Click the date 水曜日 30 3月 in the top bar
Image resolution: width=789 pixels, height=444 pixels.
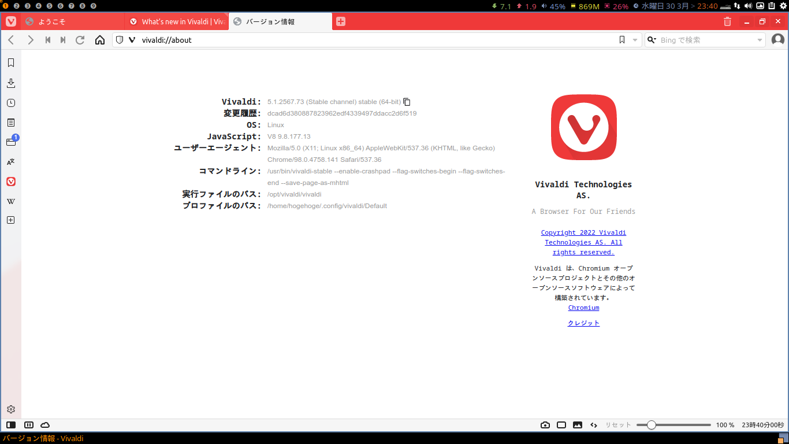tap(664, 6)
